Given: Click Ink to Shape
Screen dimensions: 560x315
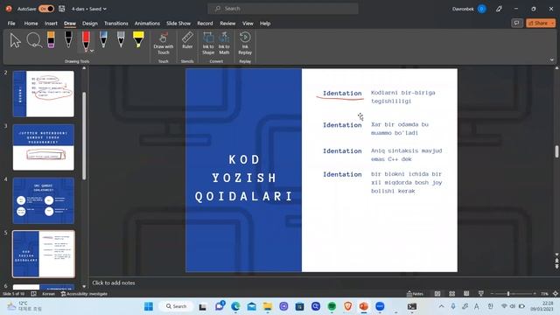Looking at the screenshot, I should 208,43.
